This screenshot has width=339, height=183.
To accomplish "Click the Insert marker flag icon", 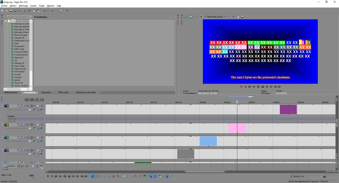I will point(140,176).
